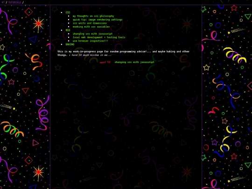Click the 'this is my work-in-progress page' paragraph

pos(123,53)
